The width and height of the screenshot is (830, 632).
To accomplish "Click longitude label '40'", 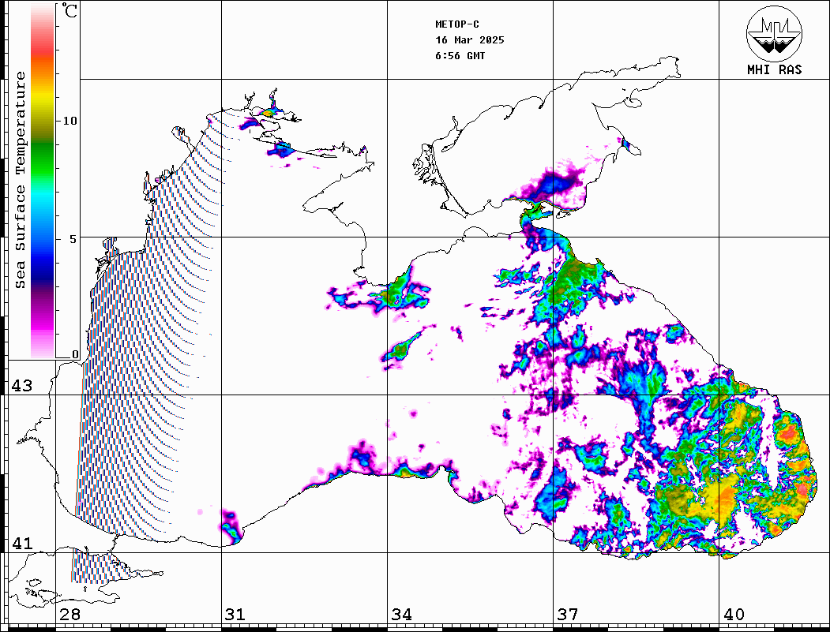I will (x=734, y=615).
